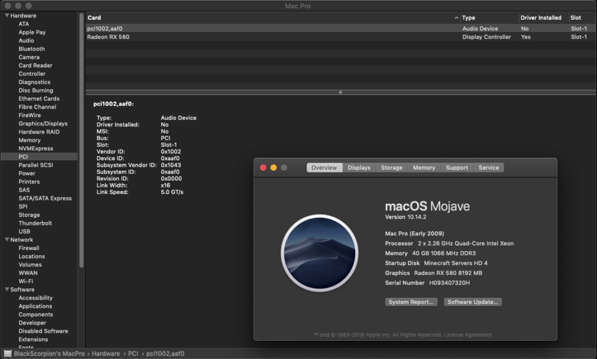Select Fibre Channel in the sidebar
The image size is (597, 359).
(37, 107)
